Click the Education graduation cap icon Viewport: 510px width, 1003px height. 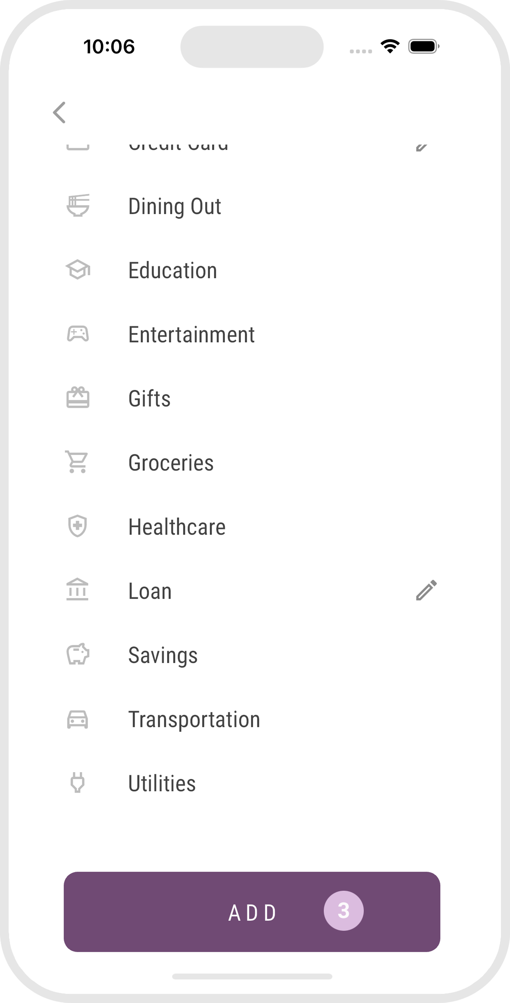pos(78,270)
